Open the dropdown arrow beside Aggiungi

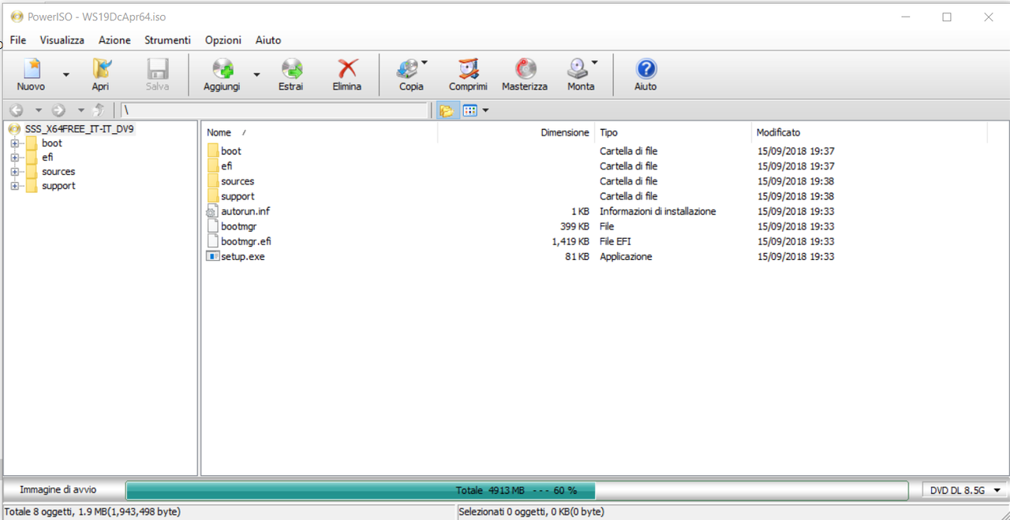[x=256, y=75]
